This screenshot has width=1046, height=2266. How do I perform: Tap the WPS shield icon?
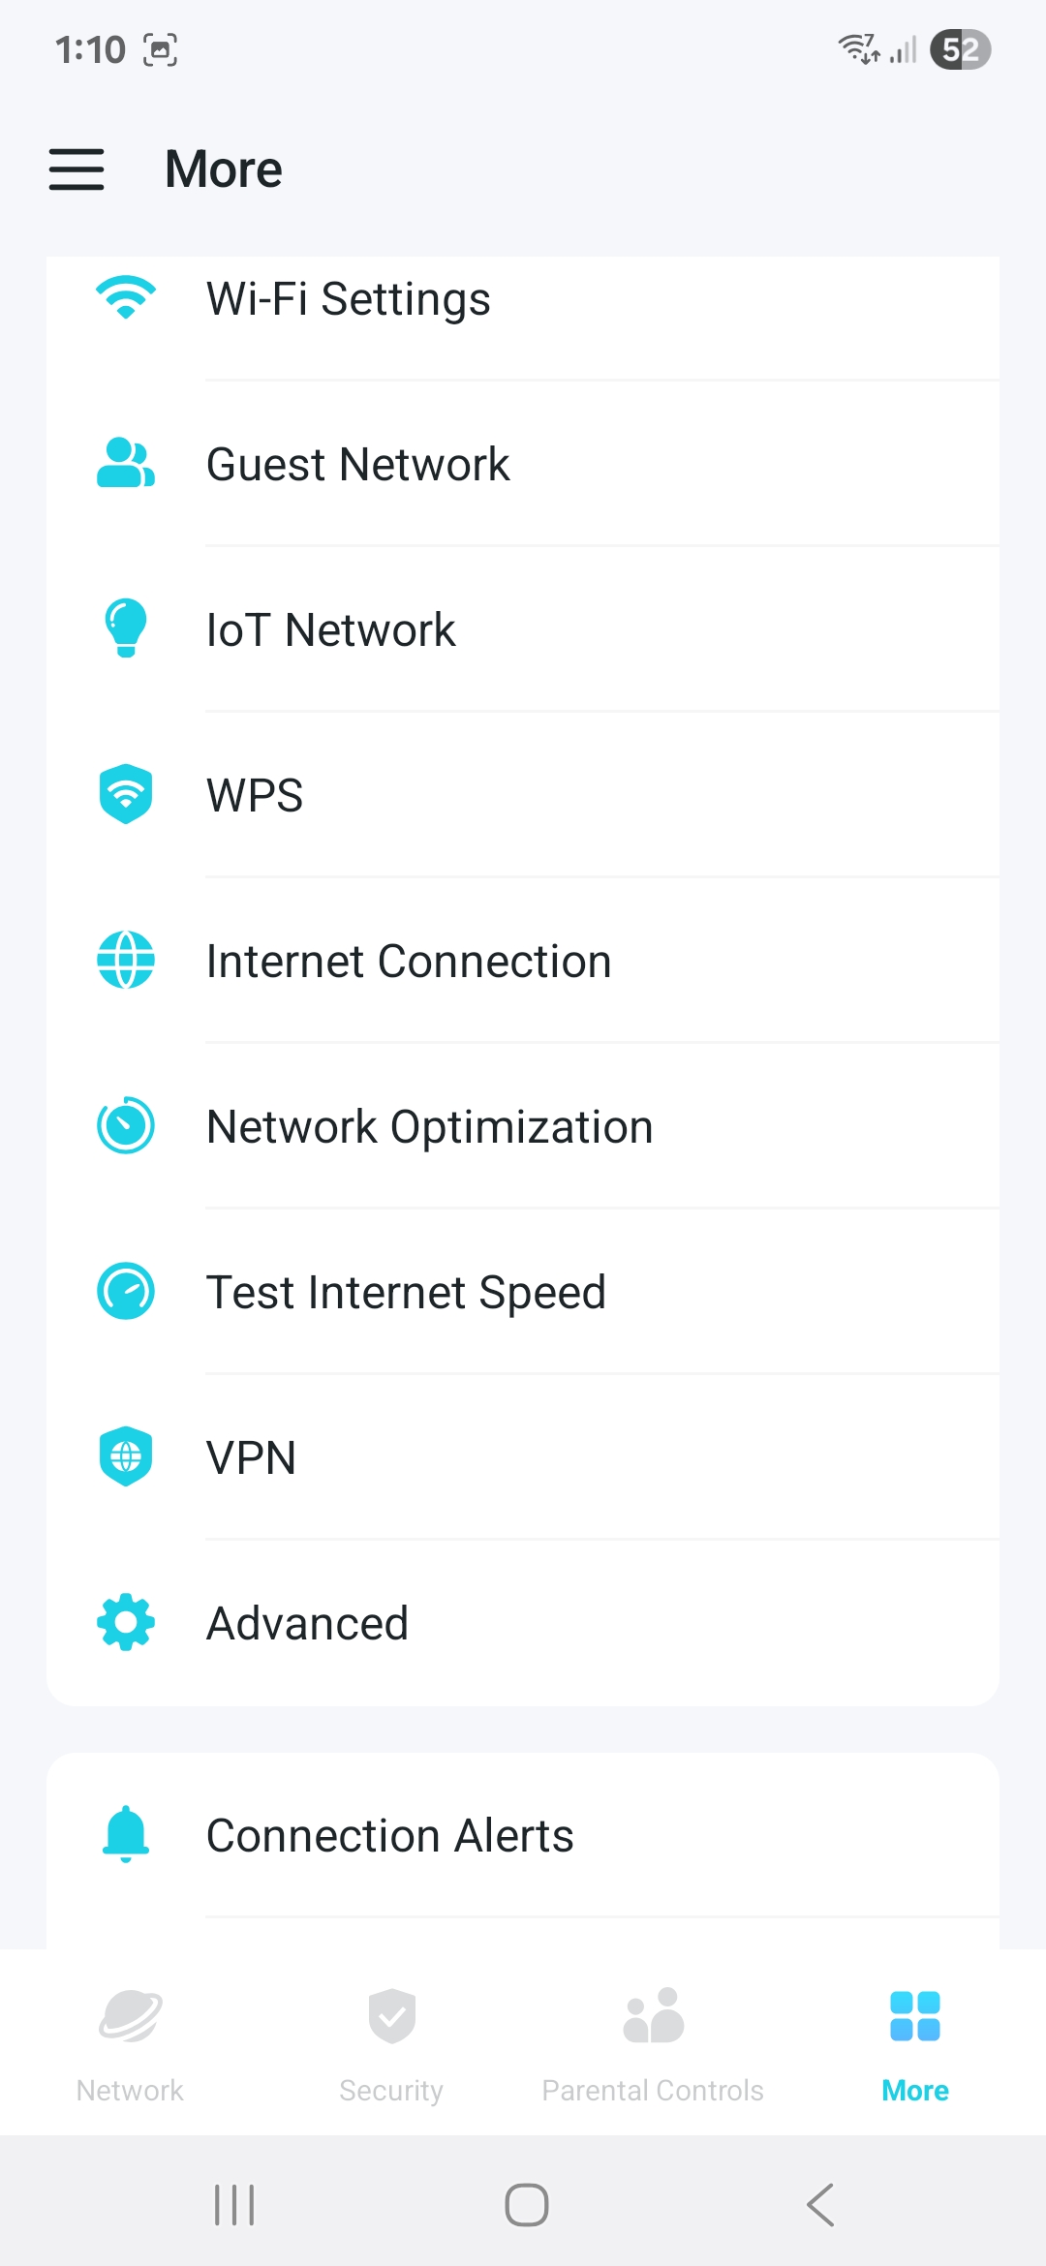click(126, 794)
